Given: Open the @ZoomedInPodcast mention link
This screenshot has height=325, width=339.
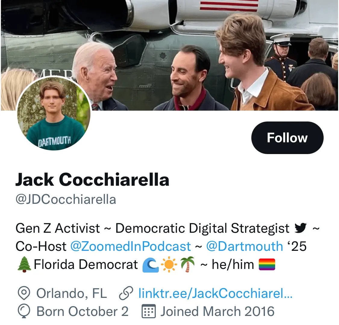Looking at the screenshot, I should pyautogui.click(x=130, y=246).
